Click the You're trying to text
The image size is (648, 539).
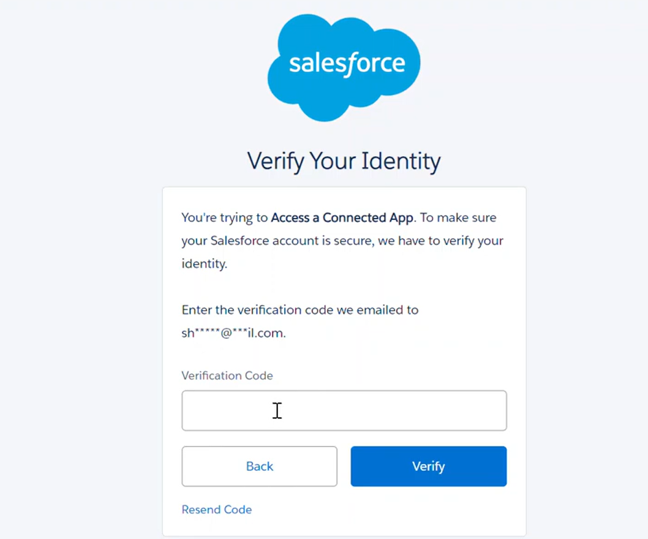(x=225, y=218)
